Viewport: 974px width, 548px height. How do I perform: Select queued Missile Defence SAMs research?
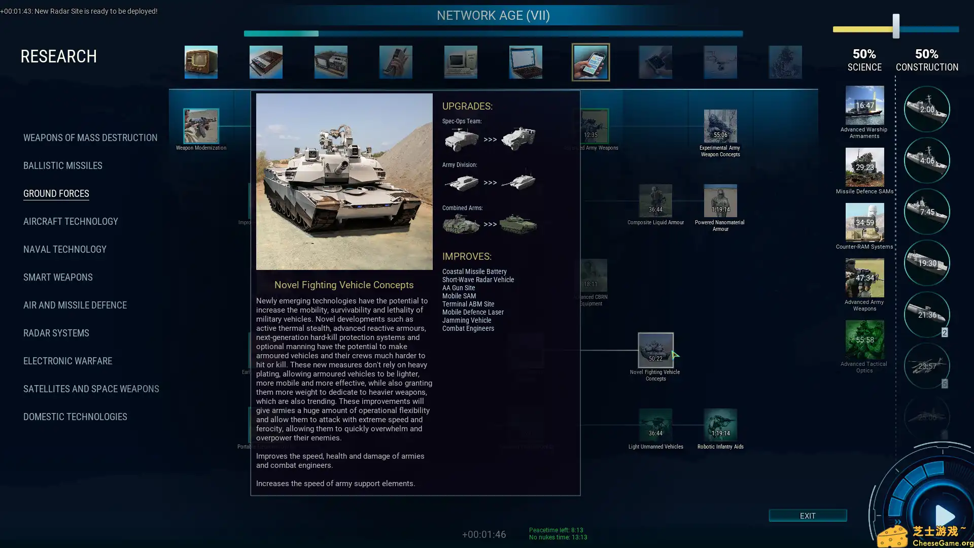point(864,167)
